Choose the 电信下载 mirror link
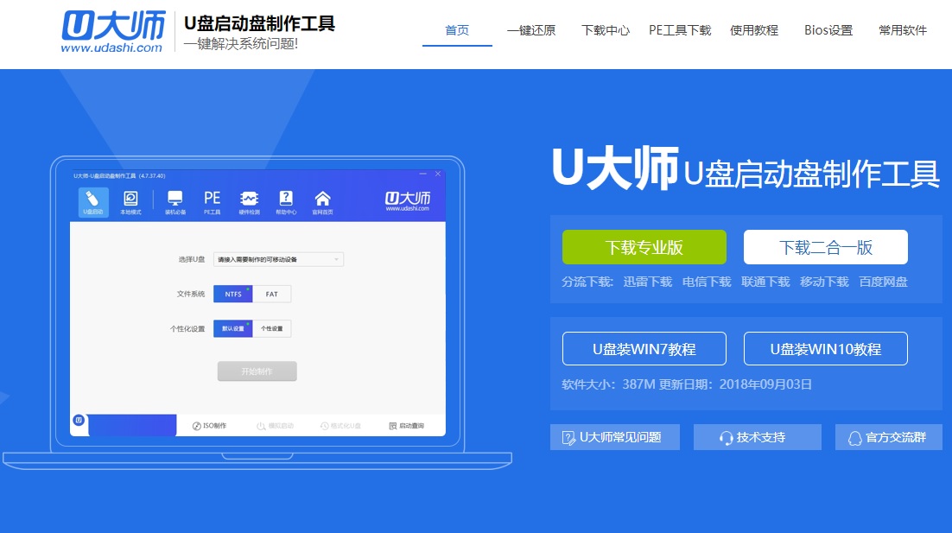The height and width of the screenshot is (533, 952). [x=706, y=282]
